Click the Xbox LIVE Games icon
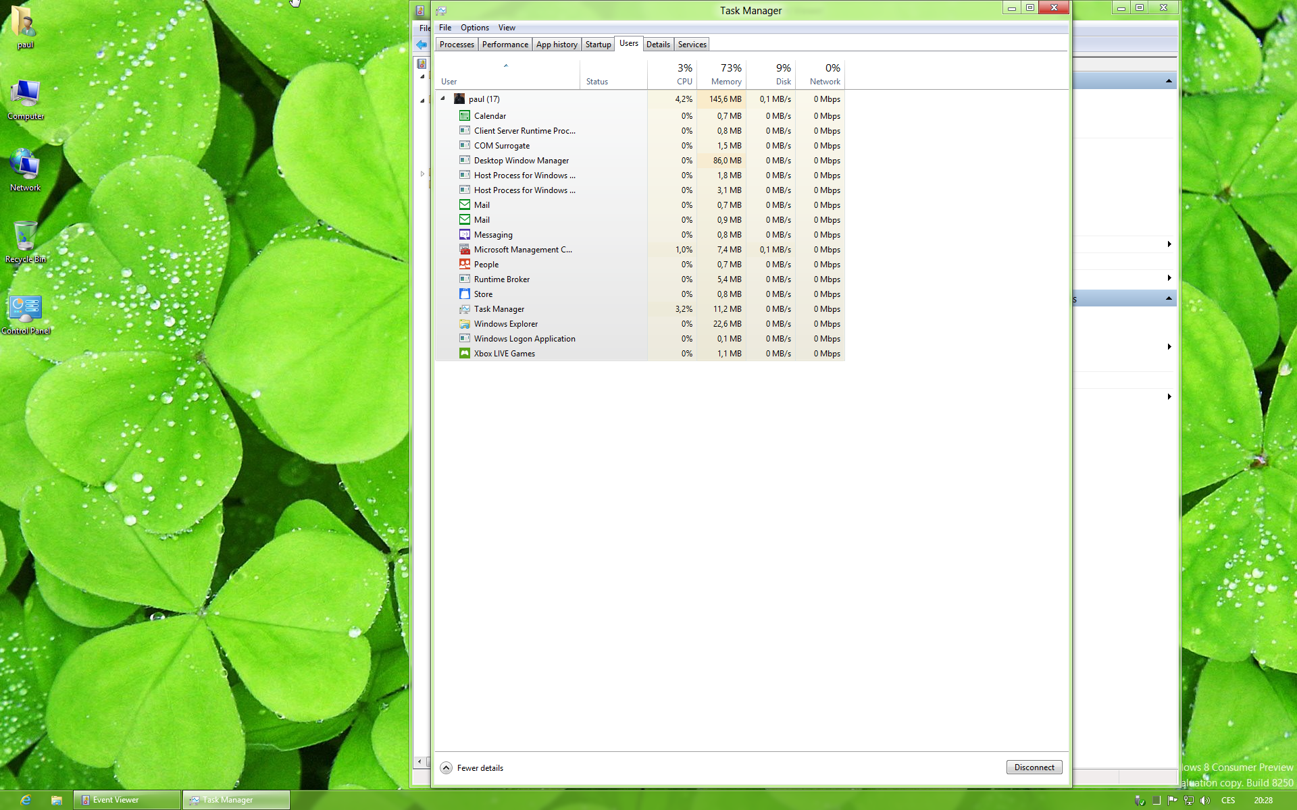 pyautogui.click(x=465, y=354)
